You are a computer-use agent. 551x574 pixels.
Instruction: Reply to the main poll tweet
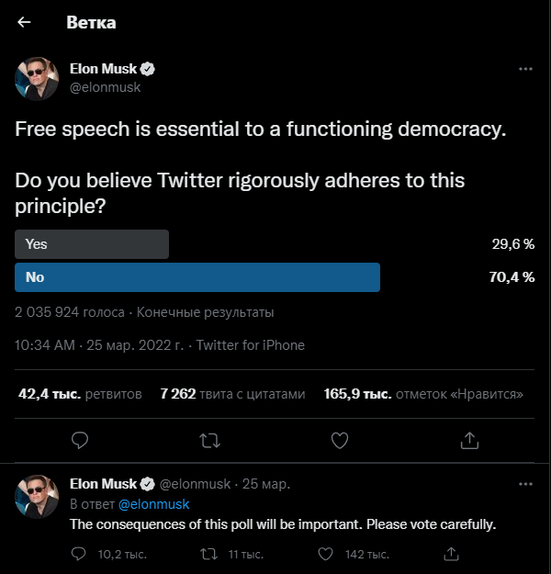80,440
